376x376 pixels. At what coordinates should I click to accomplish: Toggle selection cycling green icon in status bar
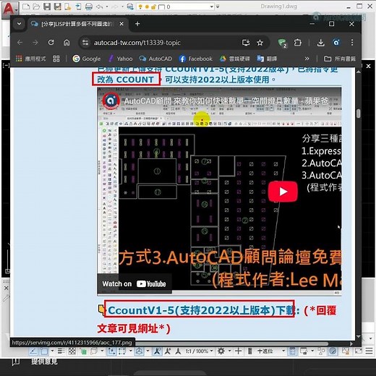[x=83, y=351]
